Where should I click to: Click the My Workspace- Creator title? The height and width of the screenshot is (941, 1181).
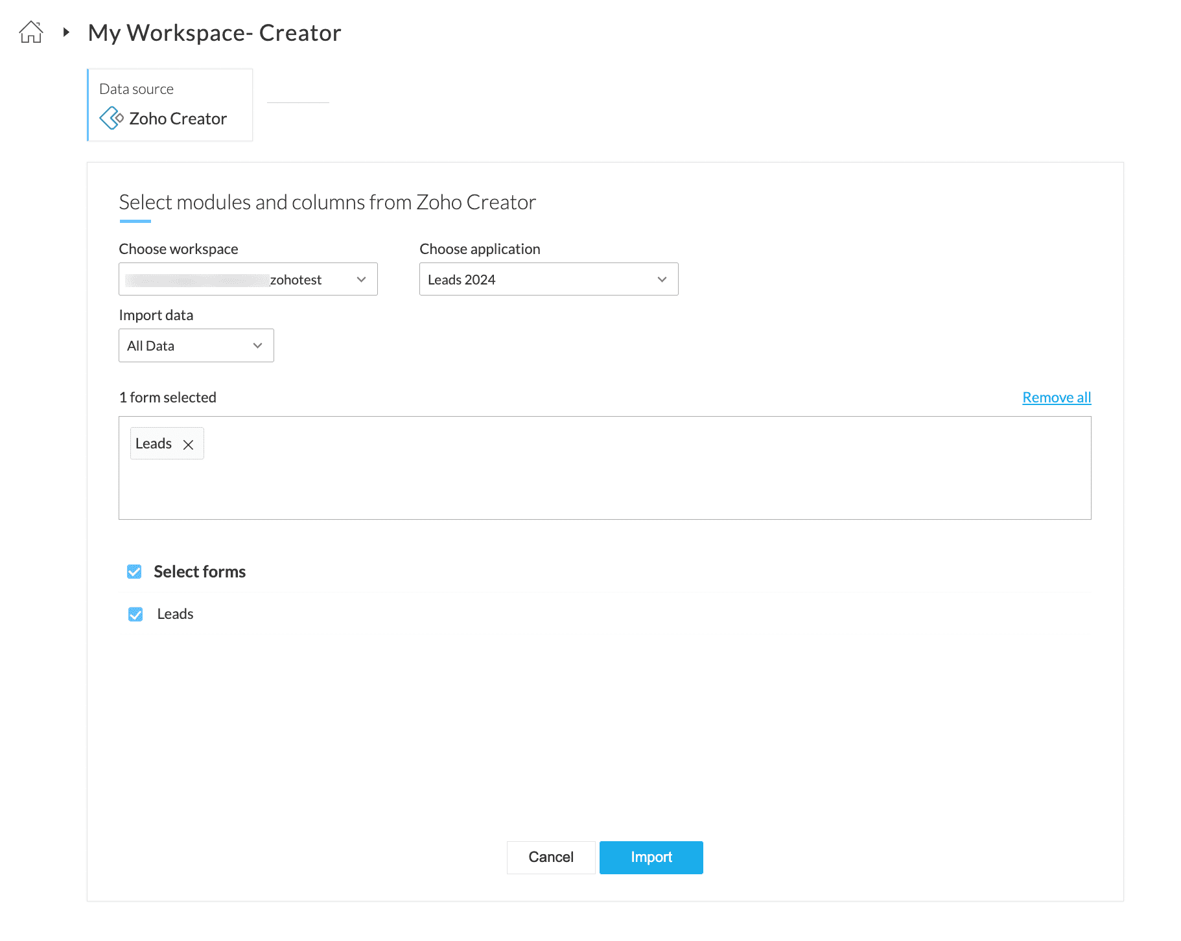[215, 33]
